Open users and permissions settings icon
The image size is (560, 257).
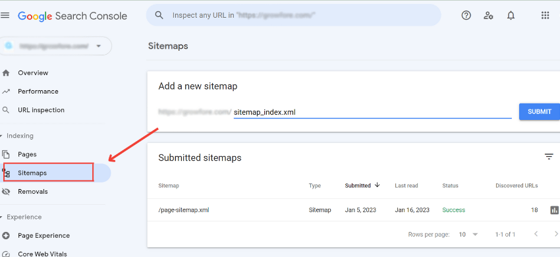click(488, 15)
